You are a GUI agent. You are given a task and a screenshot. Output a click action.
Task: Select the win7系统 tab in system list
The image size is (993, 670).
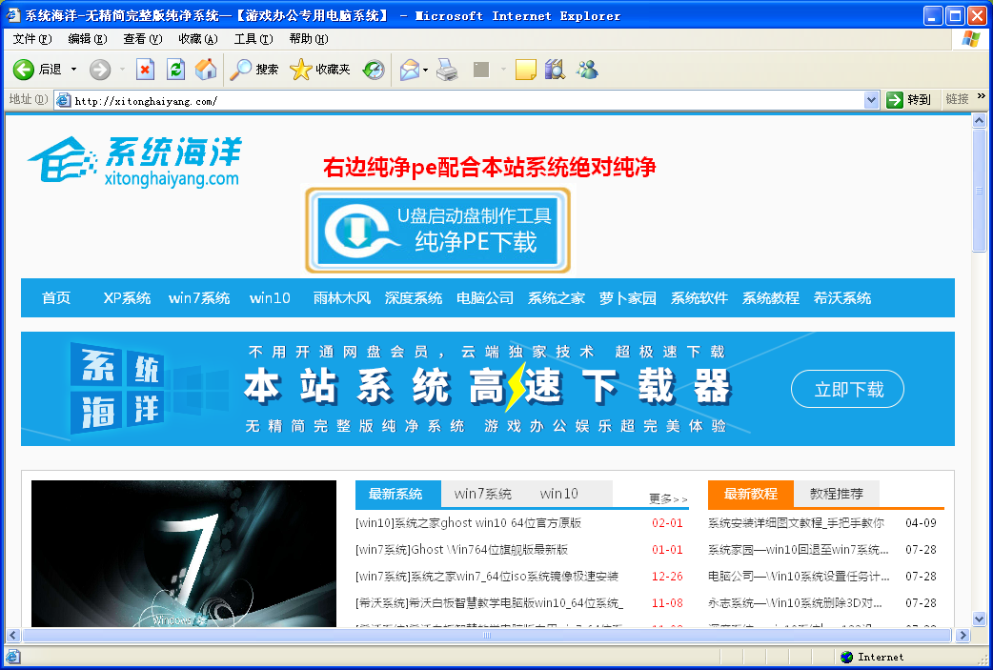482,494
